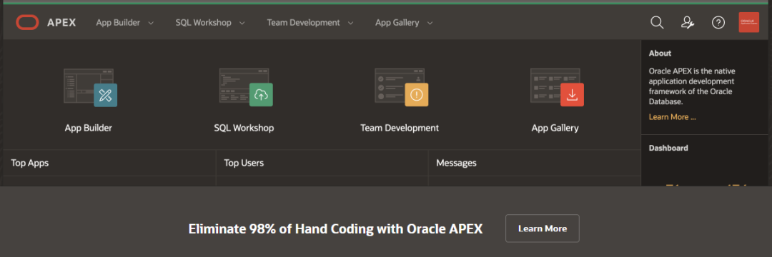Select Team Development in the top navigation
772x257 pixels.
[x=303, y=23]
